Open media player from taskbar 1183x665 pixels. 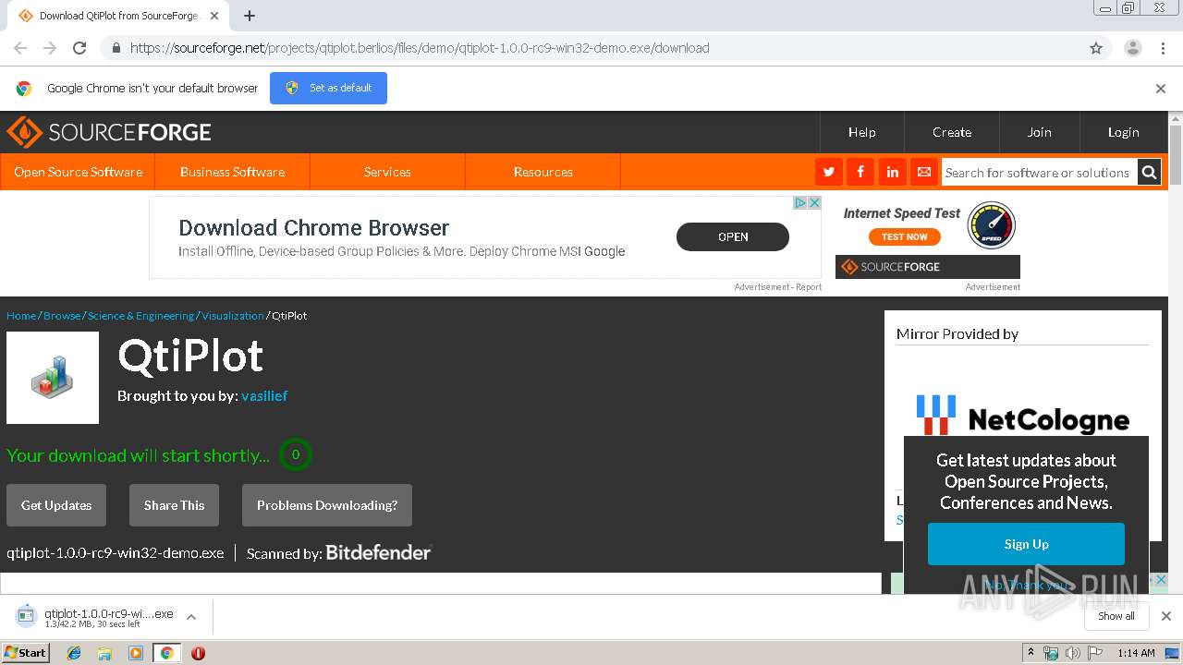click(136, 653)
